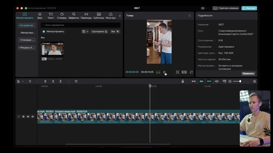Select the pointer selection tool in timeline toolbar
Screen dimensions: 273x153
18,81
